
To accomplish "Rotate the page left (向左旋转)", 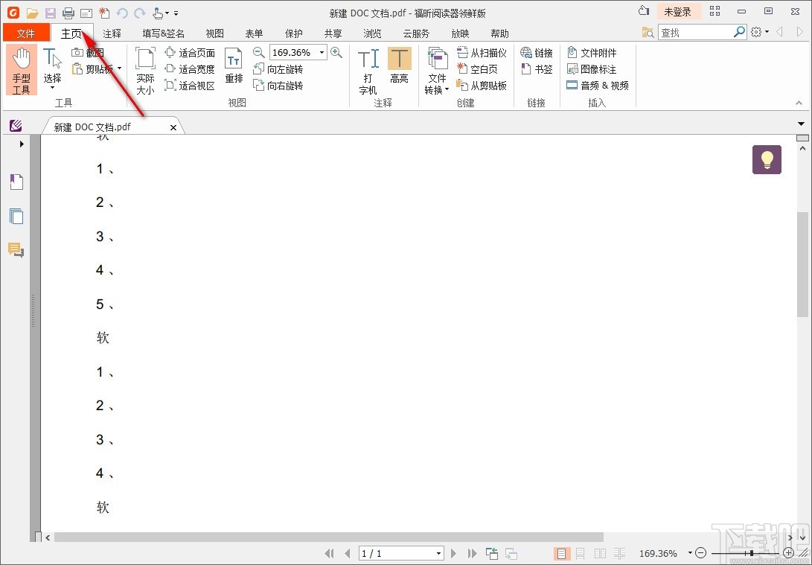I will pyautogui.click(x=279, y=68).
